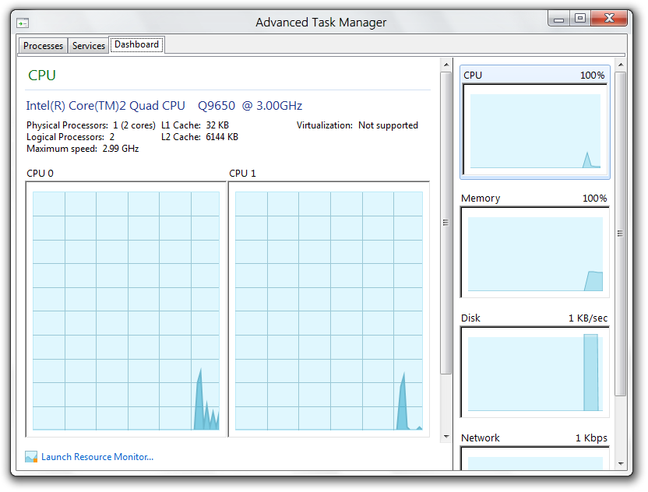Open the Services tab
The width and height of the screenshot is (648, 492).
89,46
